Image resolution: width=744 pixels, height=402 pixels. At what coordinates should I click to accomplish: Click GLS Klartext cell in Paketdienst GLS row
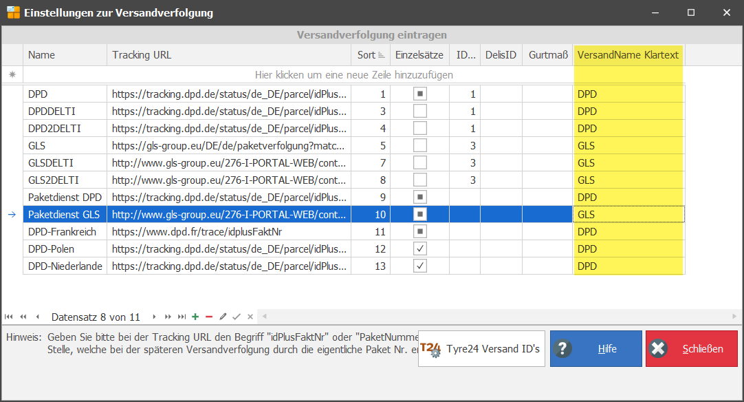[x=628, y=214]
